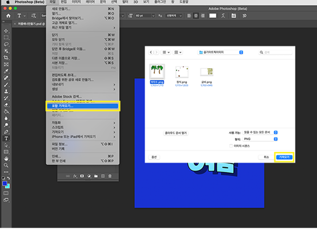Choose the Open (⌘O) menu item
Screen dimensions: 317x229
[83, 13]
